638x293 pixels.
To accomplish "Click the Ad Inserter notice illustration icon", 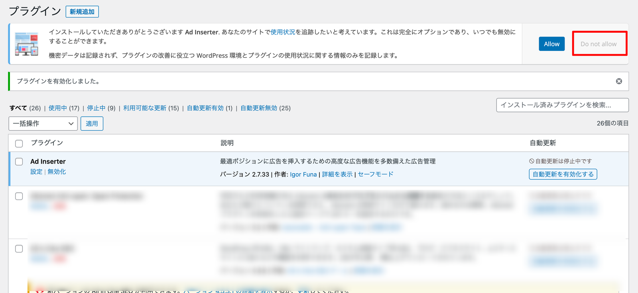I will tap(26, 44).
